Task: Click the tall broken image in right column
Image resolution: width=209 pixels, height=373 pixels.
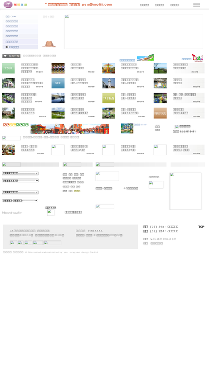Action: [x=186, y=191]
